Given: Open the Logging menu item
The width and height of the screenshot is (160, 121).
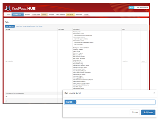Looking at the screenshot, I should pyautogui.click(x=44, y=14).
